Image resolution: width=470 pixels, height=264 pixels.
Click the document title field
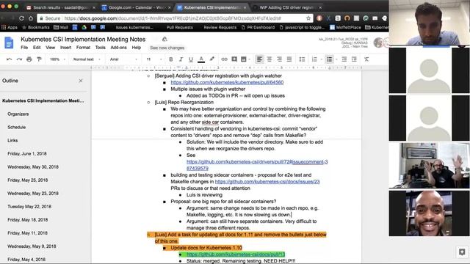click(83, 39)
